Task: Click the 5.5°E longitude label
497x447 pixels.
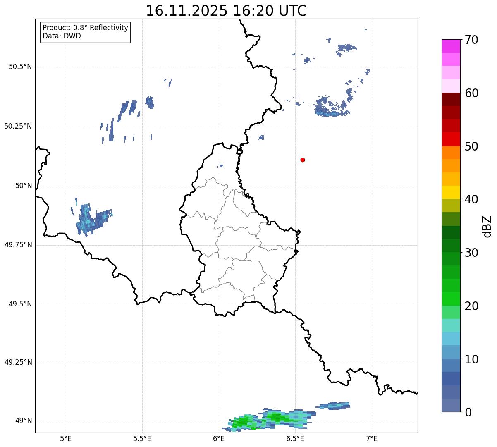Action: pyautogui.click(x=142, y=438)
